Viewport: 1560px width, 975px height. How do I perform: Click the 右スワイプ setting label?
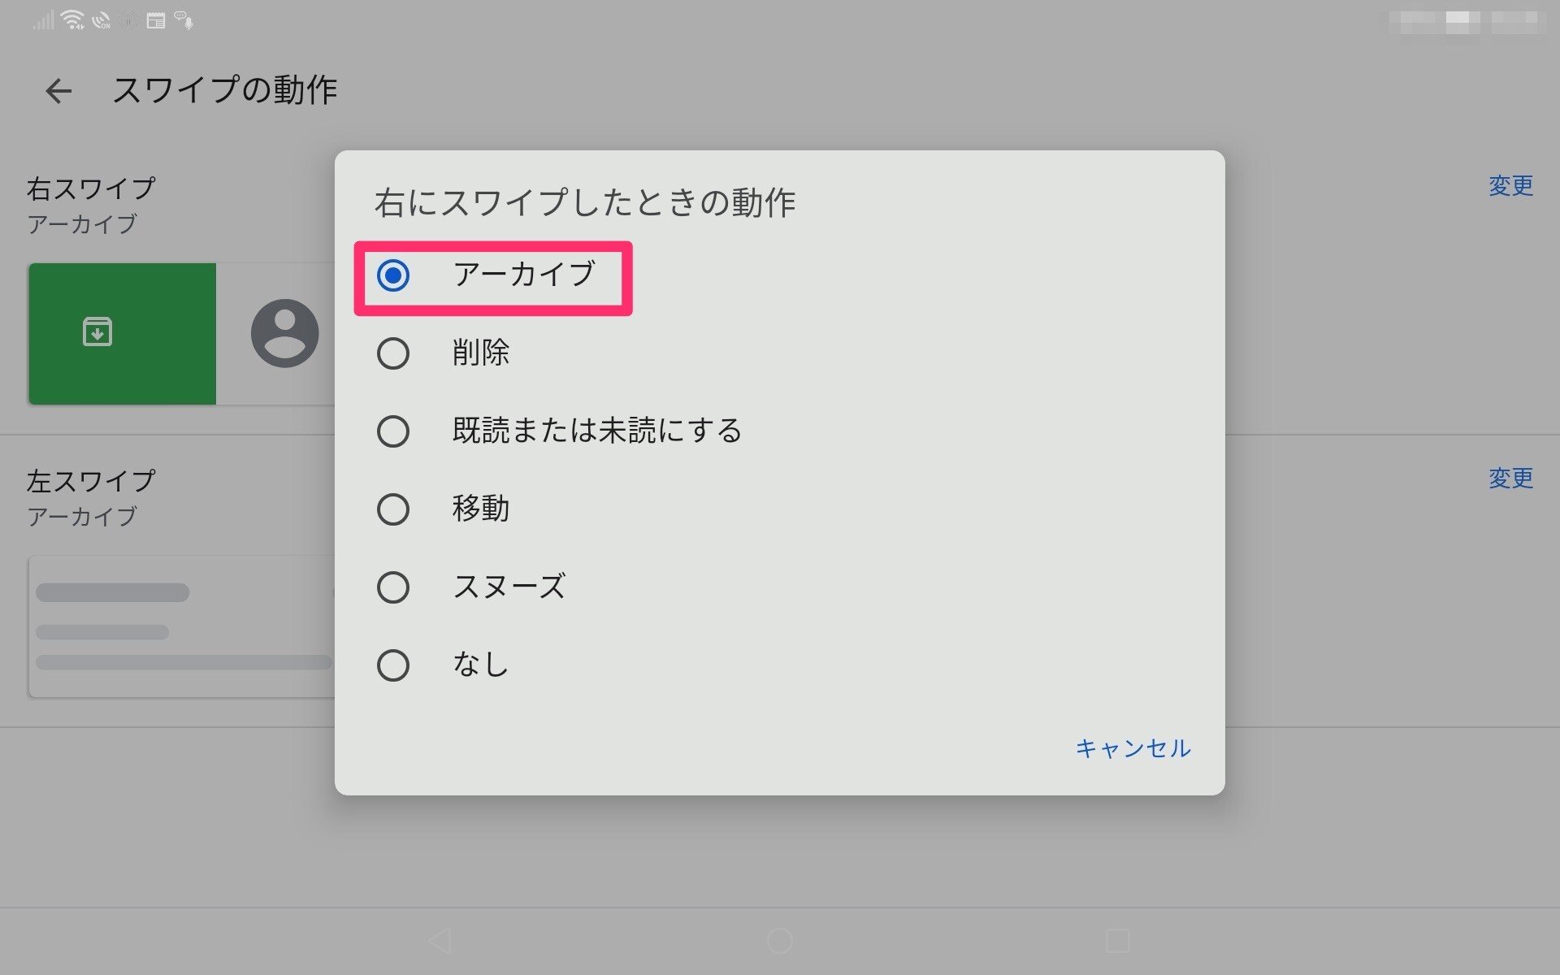(91, 188)
